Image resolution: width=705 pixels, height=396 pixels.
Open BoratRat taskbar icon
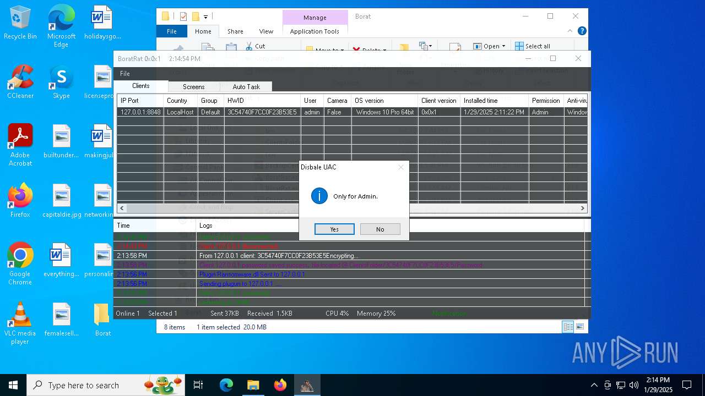tap(307, 385)
